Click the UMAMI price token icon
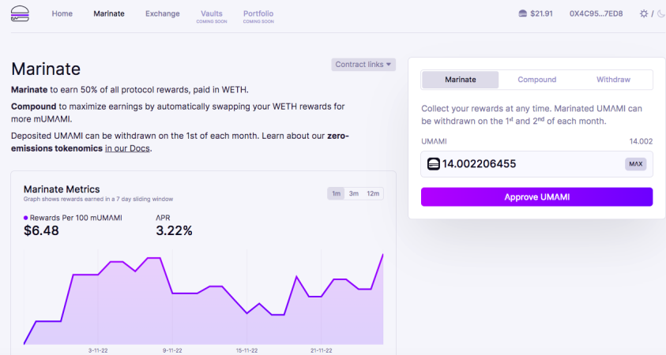This screenshot has width=666, height=355. (x=523, y=13)
